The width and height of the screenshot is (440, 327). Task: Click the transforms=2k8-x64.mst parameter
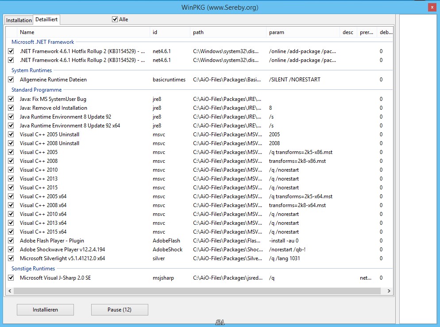pyautogui.click(x=297, y=205)
